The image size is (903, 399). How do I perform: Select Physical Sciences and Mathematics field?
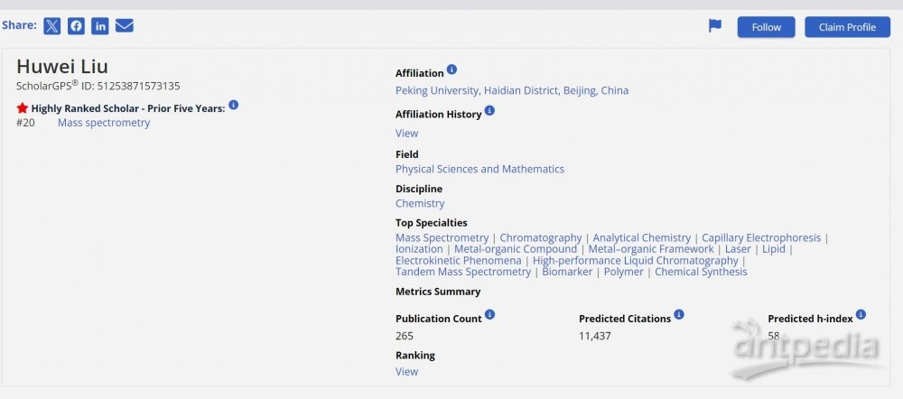pyautogui.click(x=479, y=169)
